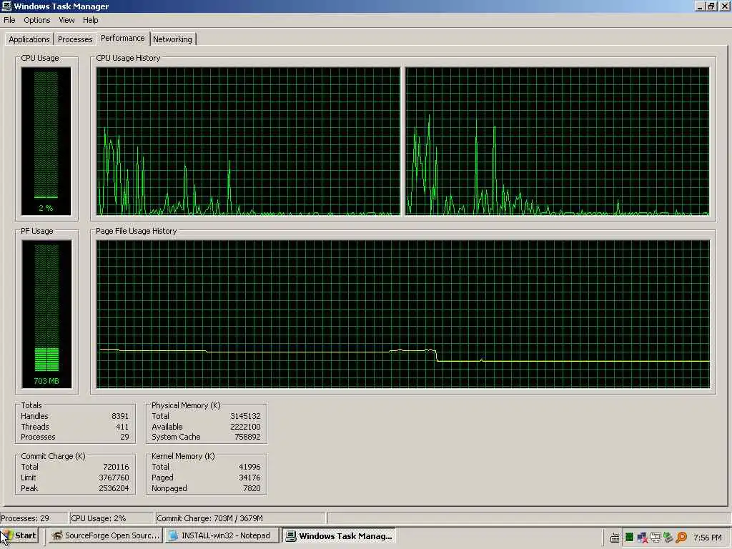Click the locked computer tray icon
The height and width of the screenshot is (549, 732).
pos(656,538)
